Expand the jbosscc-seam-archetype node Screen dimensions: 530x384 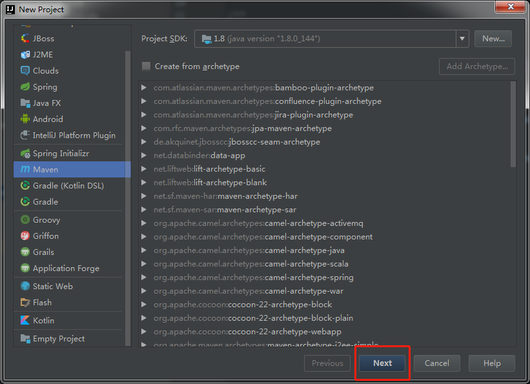pyautogui.click(x=144, y=141)
